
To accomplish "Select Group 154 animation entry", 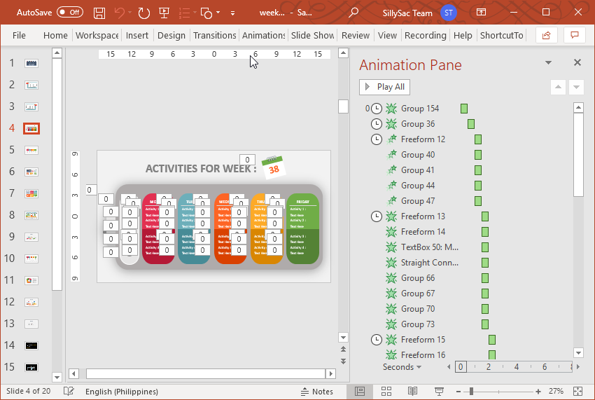I will (x=420, y=109).
